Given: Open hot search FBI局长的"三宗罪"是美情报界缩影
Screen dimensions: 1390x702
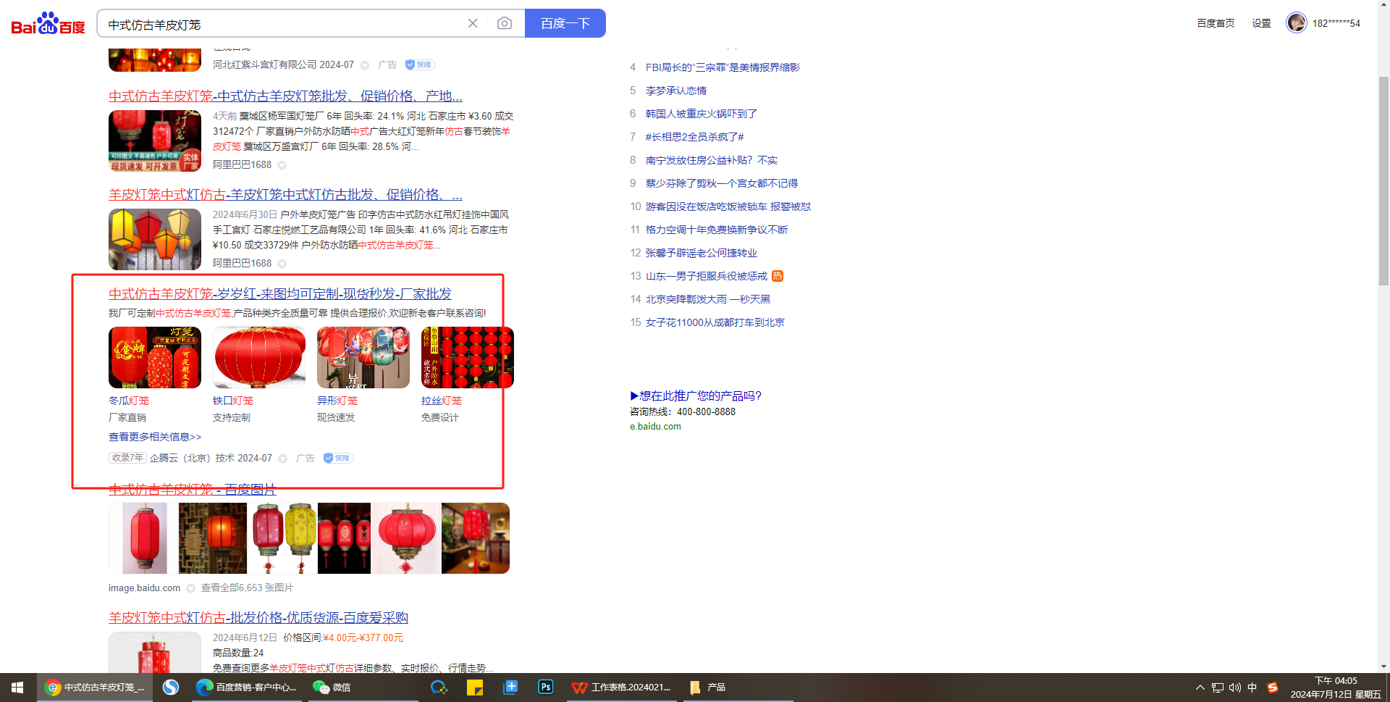Looking at the screenshot, I should point(723,67).
